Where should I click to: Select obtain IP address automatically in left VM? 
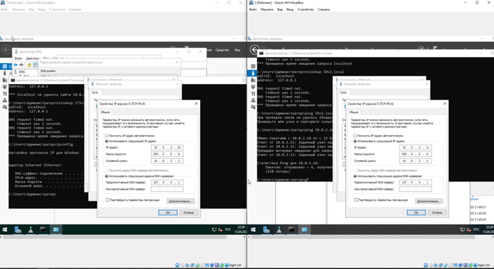point(106,135)
